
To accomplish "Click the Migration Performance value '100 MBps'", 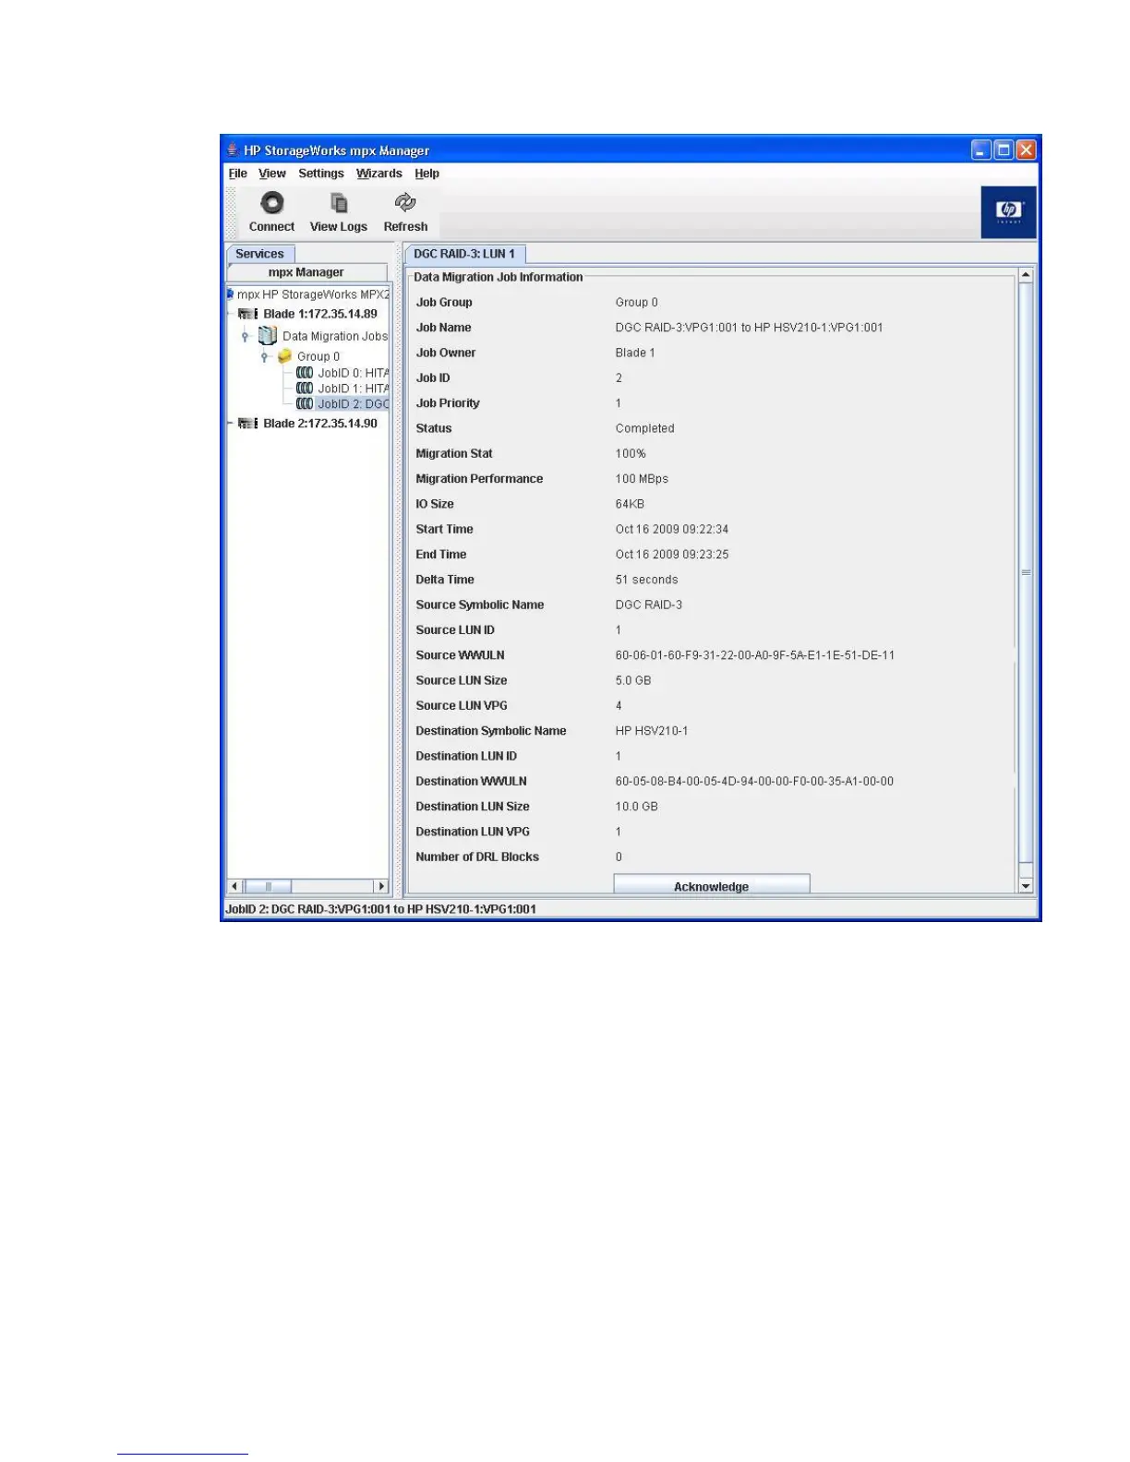I will click(x=642, y=479).
